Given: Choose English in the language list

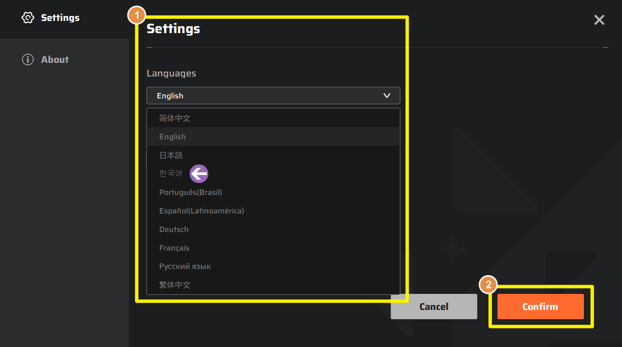Looking at the screenshot, I should pyautogui.click(x=172, y=137).
